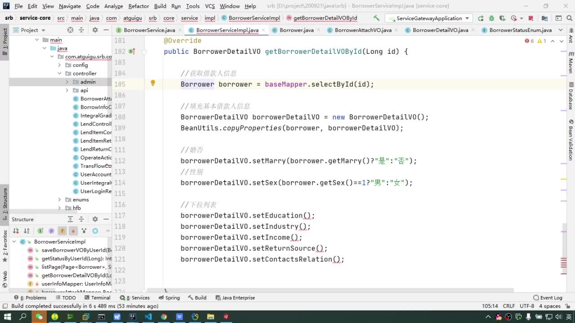Click the Search Everywhere magnifier icon
Image resolution: width=575 pixels, height=323 pixels.
tap(569, 18)
